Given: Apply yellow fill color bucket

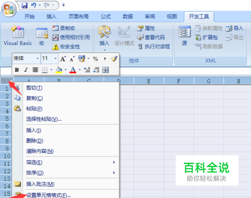Looking at the screenshot, I should (x=59, y=70).
